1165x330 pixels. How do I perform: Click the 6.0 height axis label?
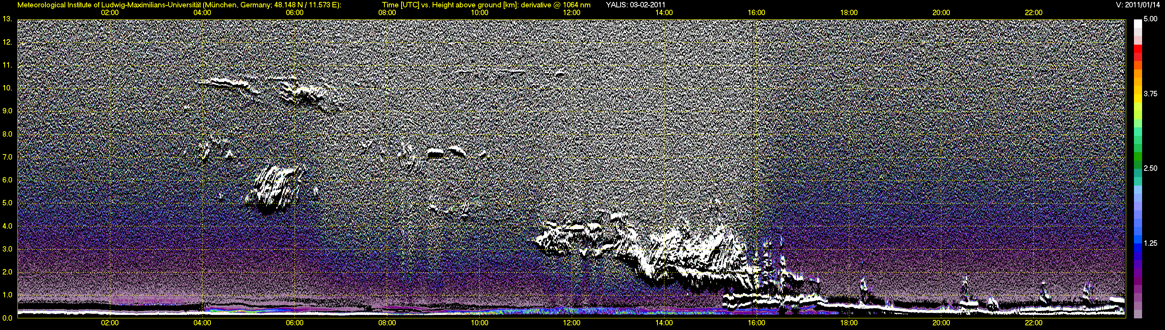(7, 180)
